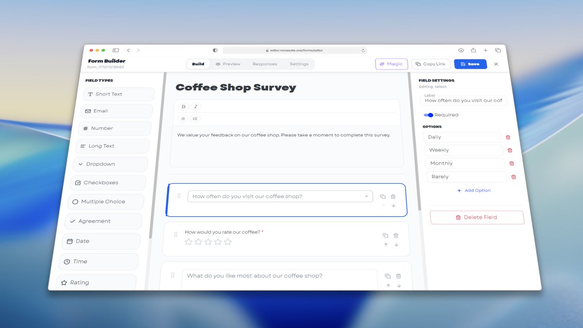Delete the 'What do you like most' field
583x328 pixels.
[398, 276]
